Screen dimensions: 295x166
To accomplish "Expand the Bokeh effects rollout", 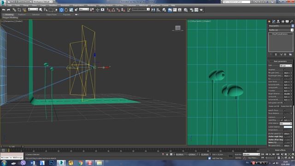I will [x=280, y=150].
